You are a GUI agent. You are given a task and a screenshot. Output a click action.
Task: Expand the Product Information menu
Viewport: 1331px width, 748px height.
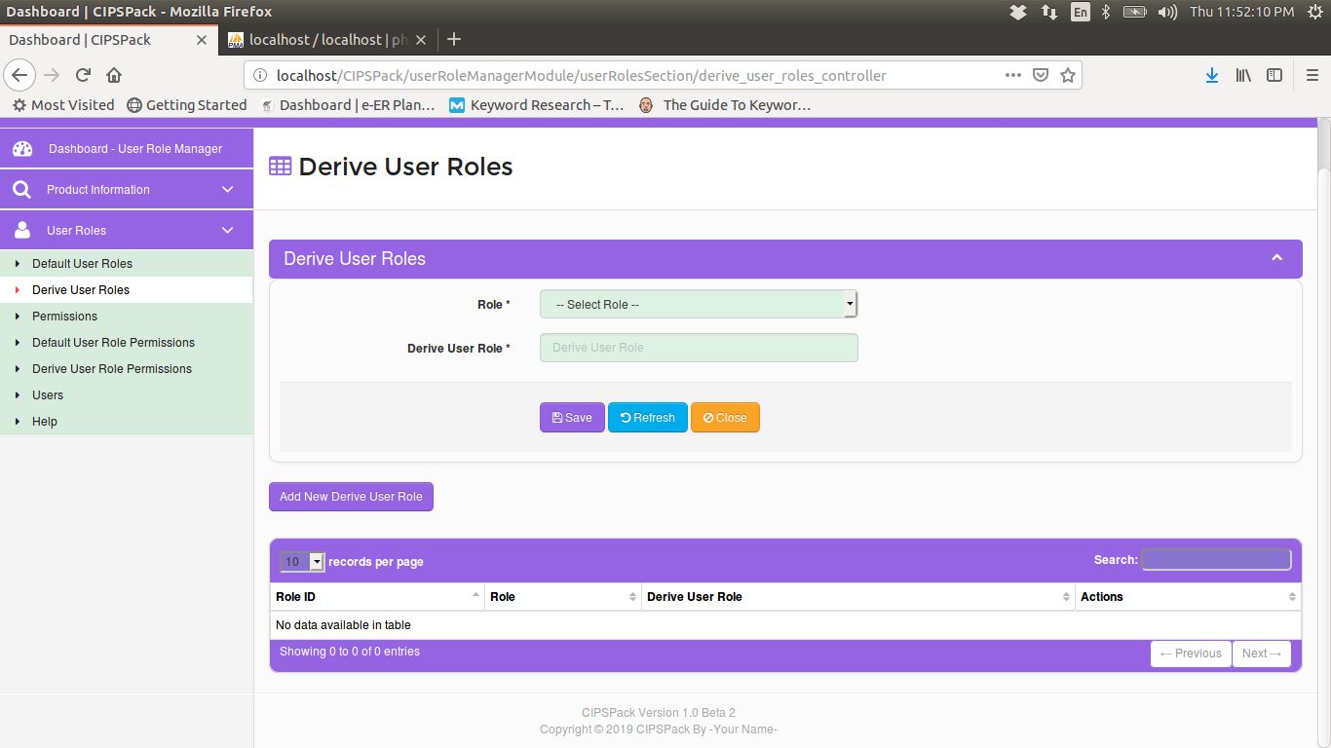pos(127,190)
